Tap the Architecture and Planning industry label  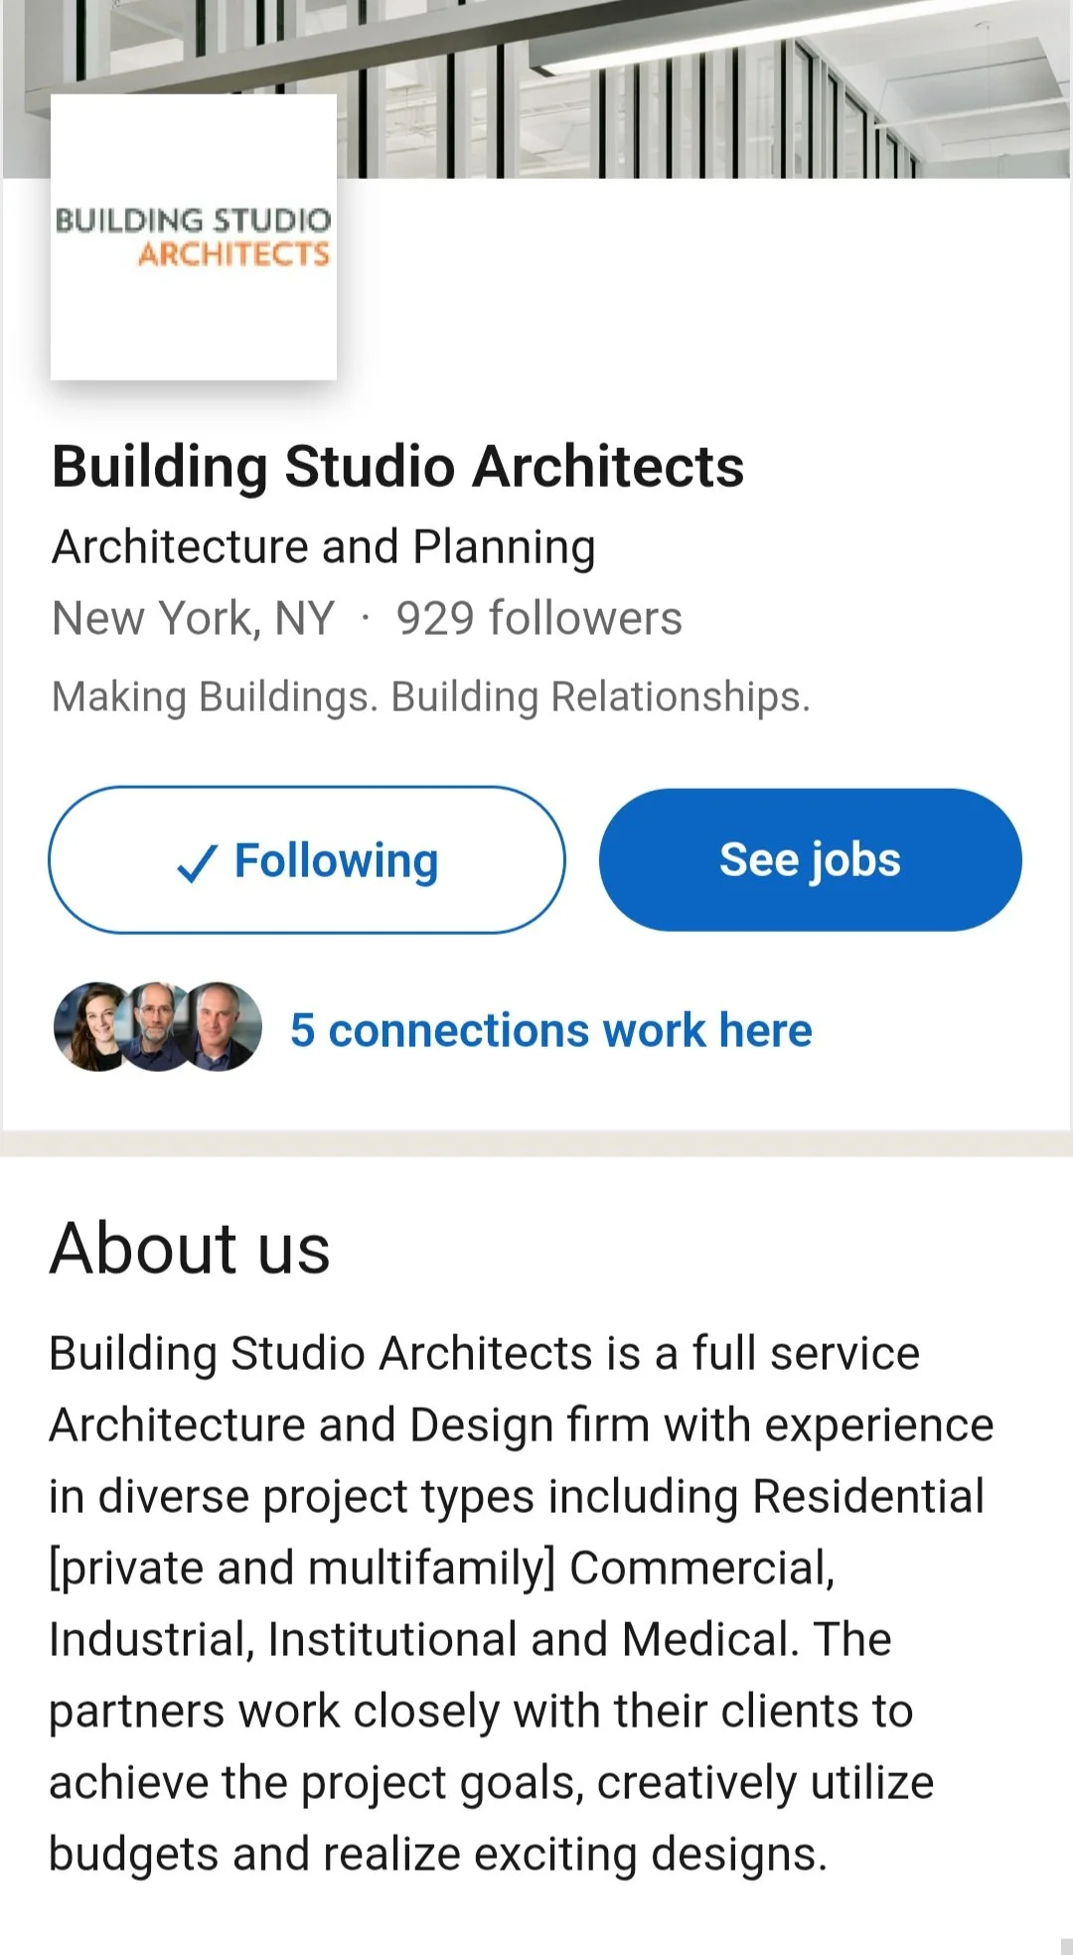click(324, 546)
